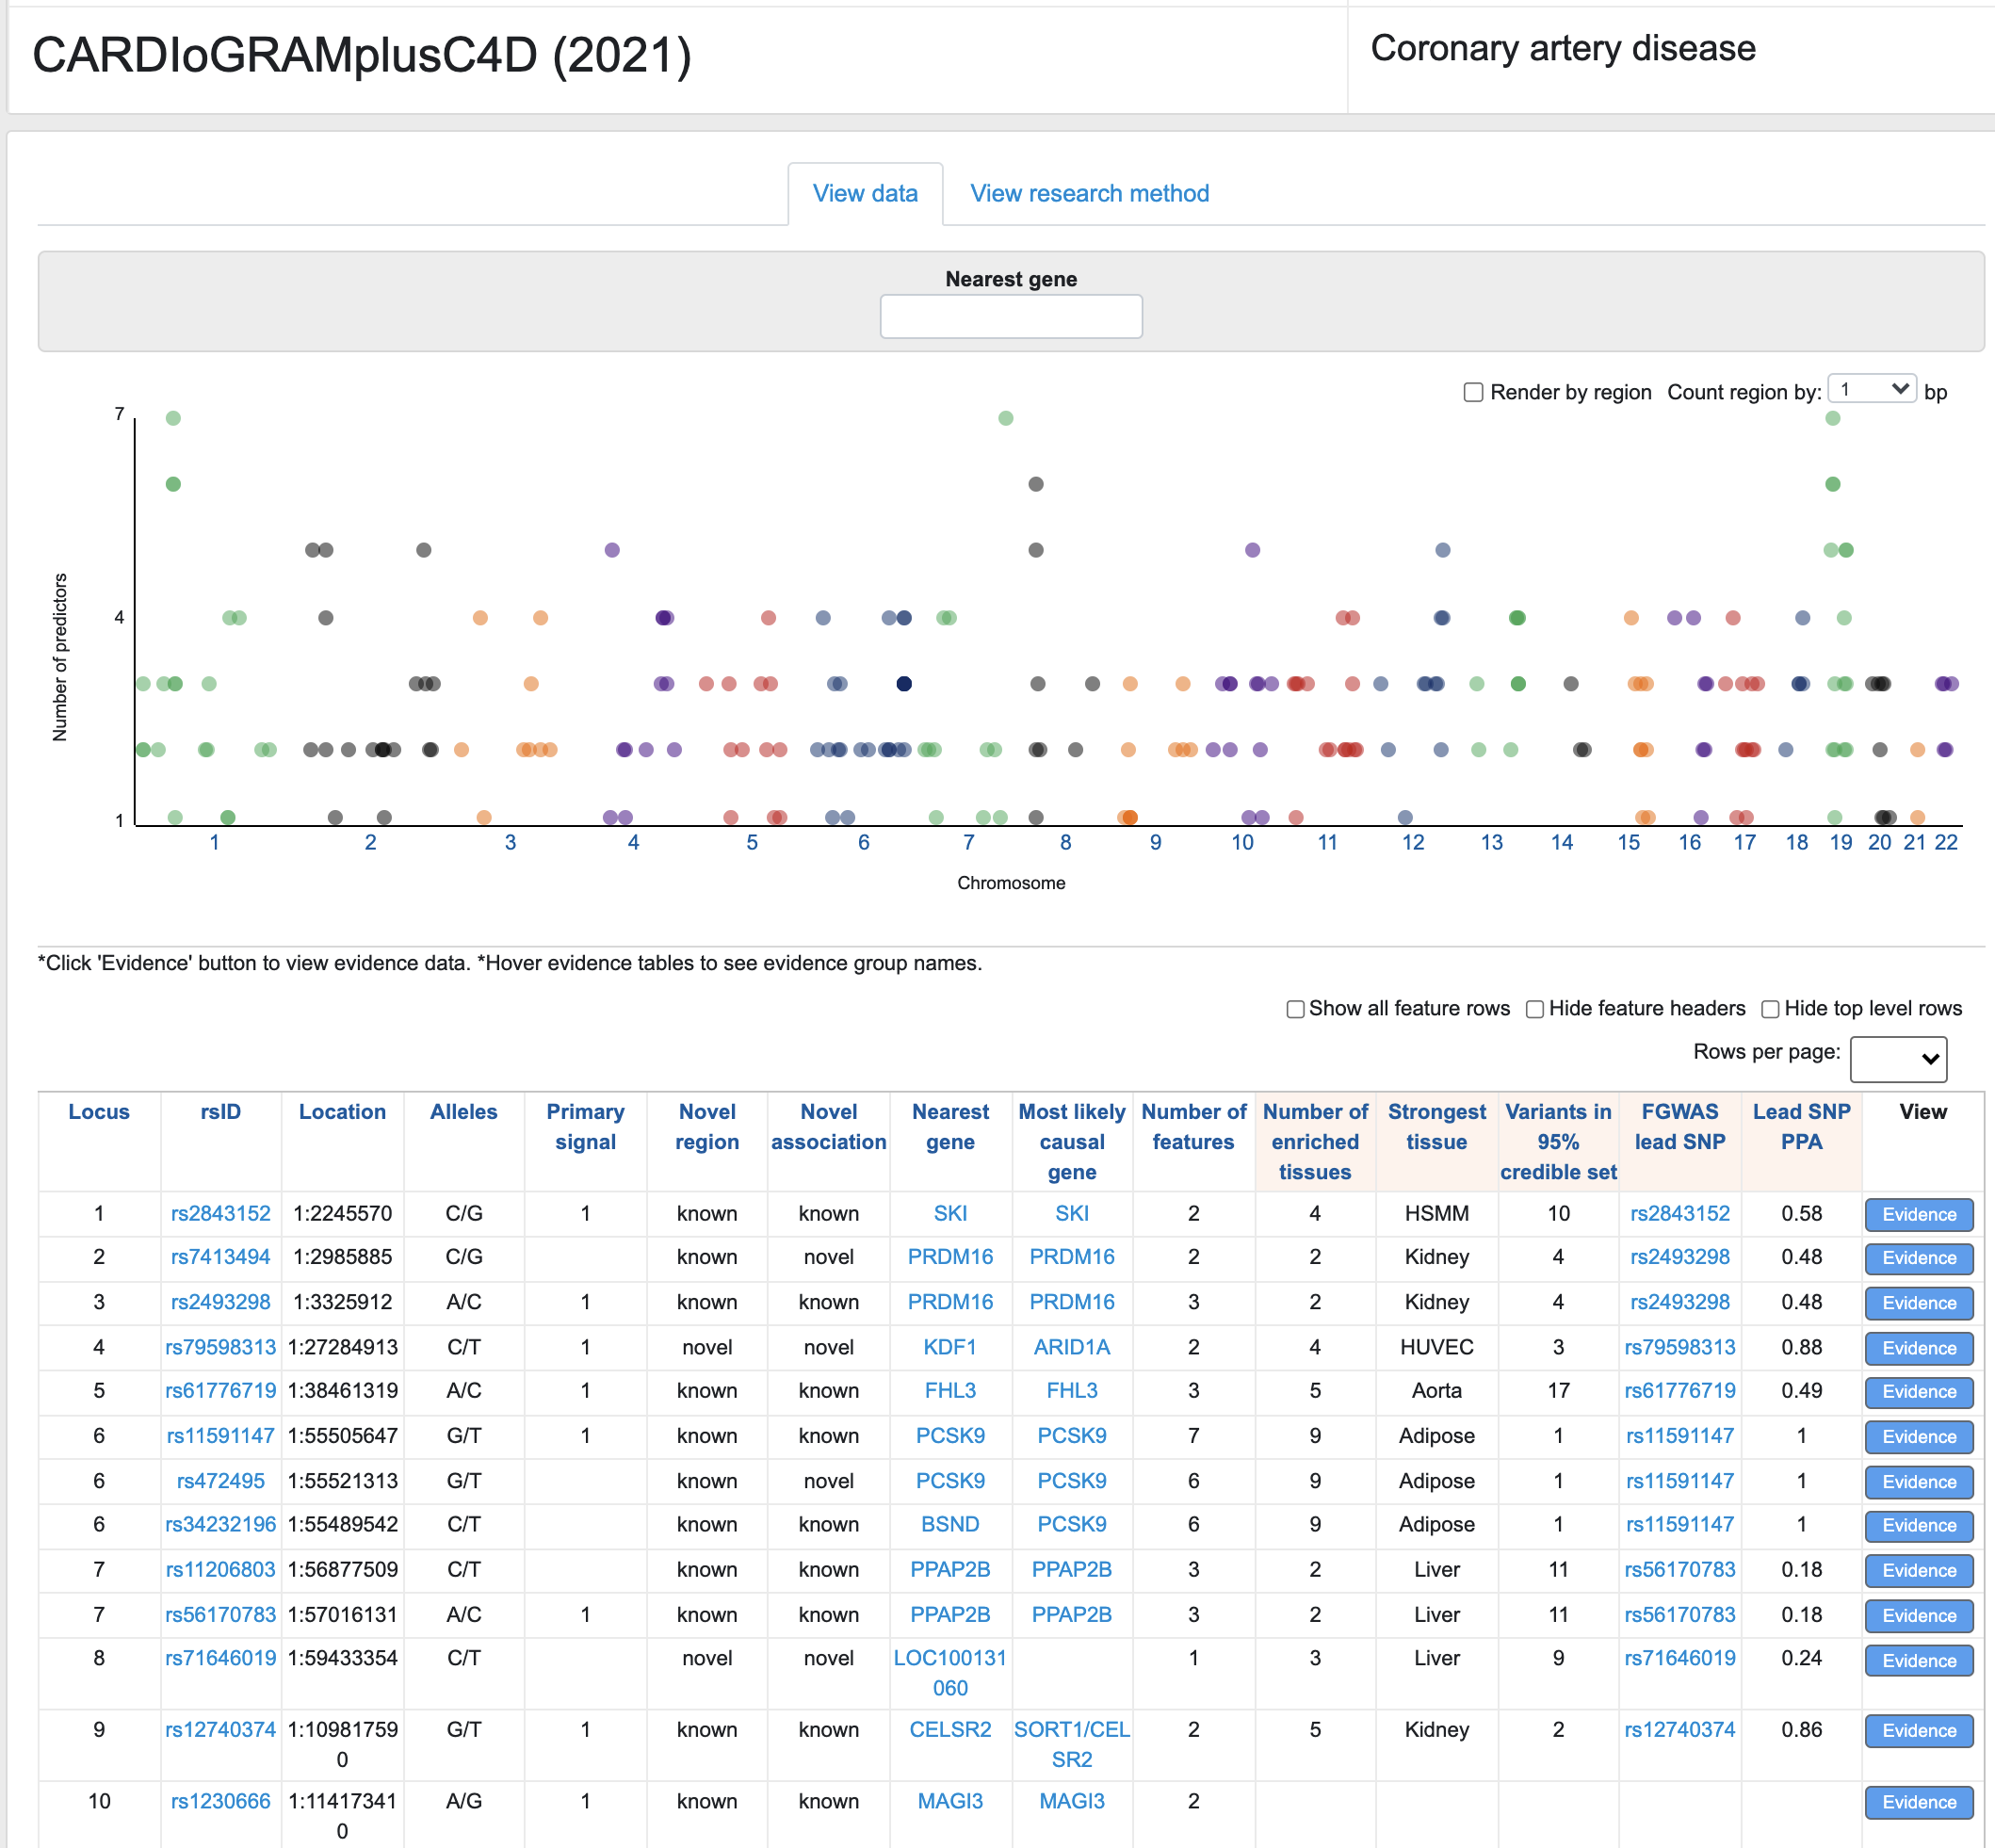Click location cell 1:55505647

(x=342, y=1436)
